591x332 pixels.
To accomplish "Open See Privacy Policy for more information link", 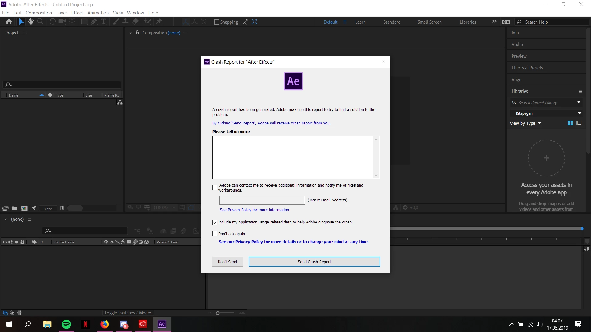I will (254, 210).
